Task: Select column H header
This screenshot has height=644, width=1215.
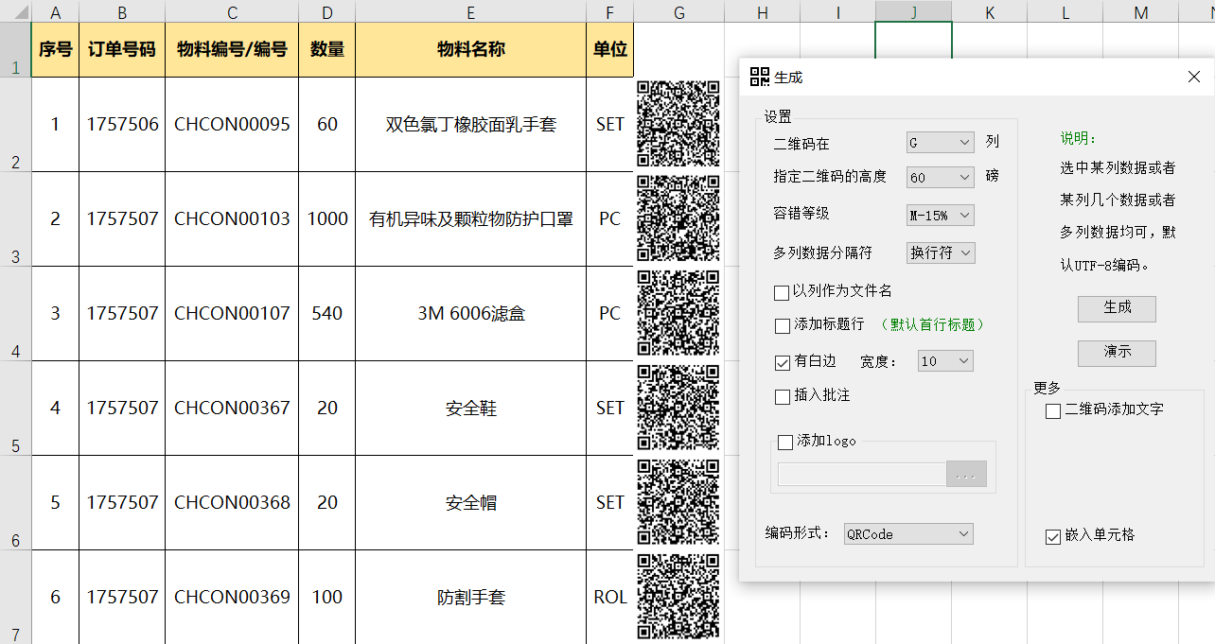Action: [x=763, y=12]
